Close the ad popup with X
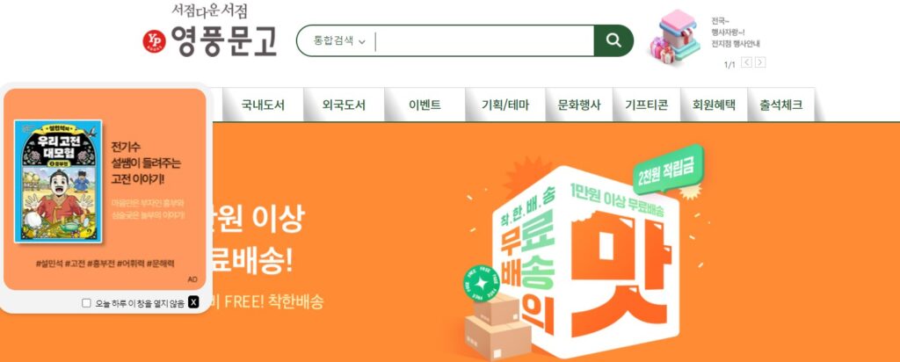The width and height of the screenshot is (900, 362). pos(193,302)
